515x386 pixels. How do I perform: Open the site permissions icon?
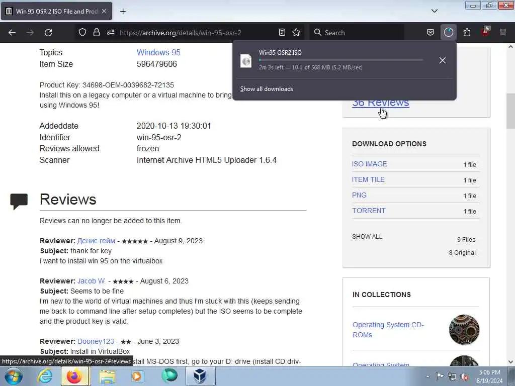(111, 33)
